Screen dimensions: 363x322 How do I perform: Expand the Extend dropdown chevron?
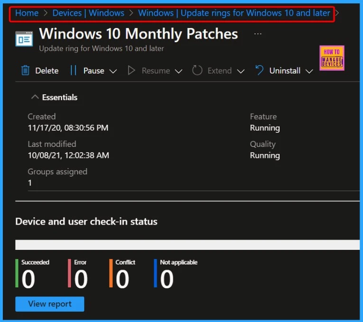tap(241, 71)
